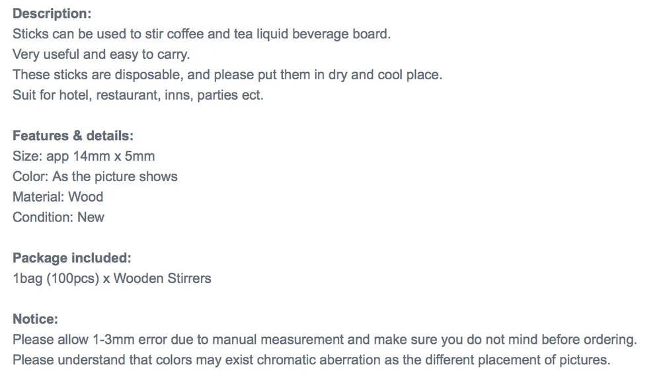Click the "Description:" heading

coord(52,13)
